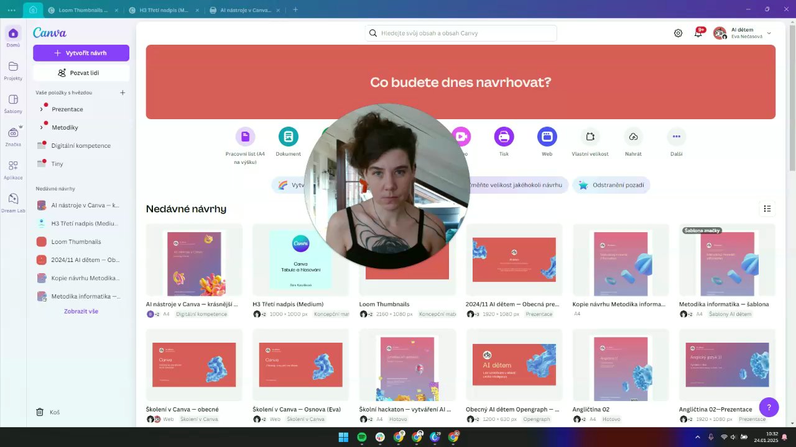Choose Tisk print design type
Screen dimensions: 796x447
pyautogui.click(x=504, y=142)
